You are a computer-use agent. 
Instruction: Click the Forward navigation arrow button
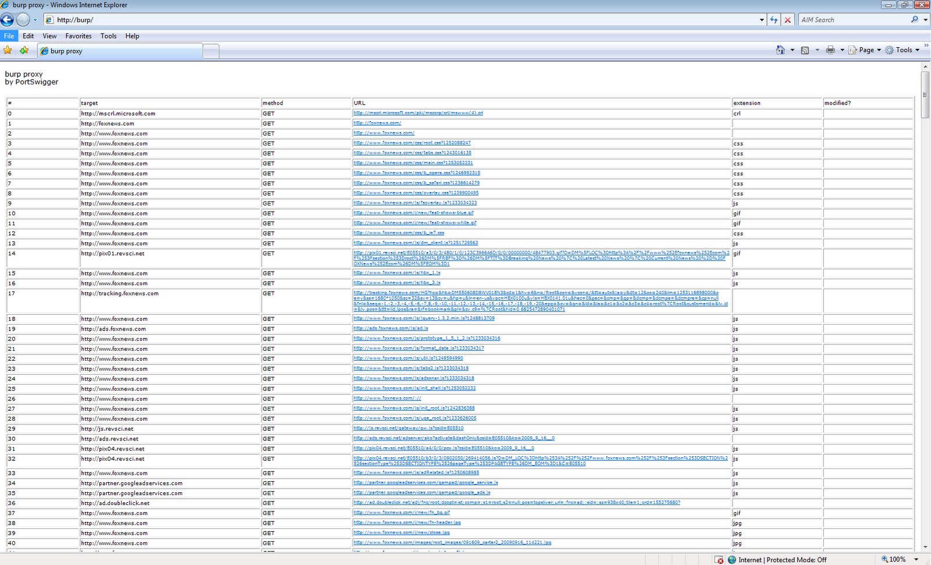coord(23,20)
